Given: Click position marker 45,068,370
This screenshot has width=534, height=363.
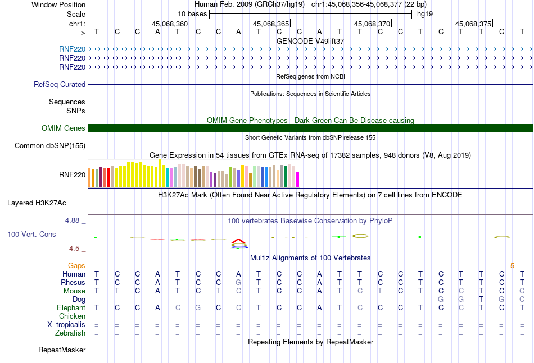Looking at the screenshot, I should pyautogui.click(x=372, y=24).
